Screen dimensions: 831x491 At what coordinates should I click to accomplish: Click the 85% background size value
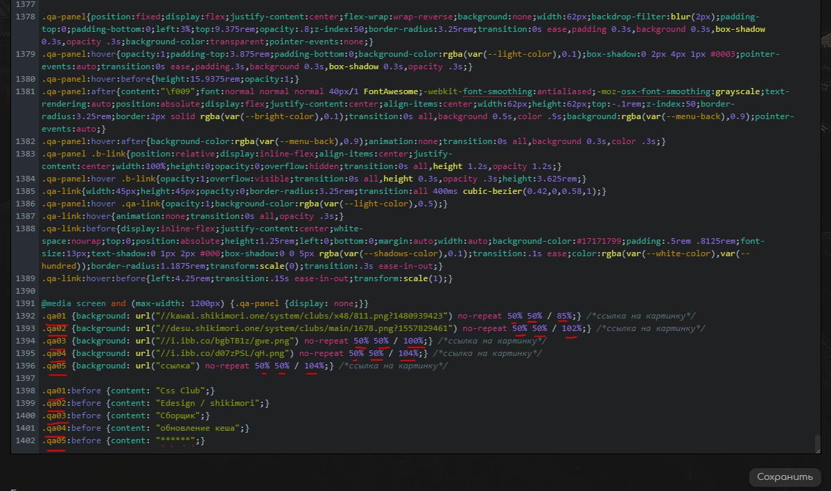point(563,316)
